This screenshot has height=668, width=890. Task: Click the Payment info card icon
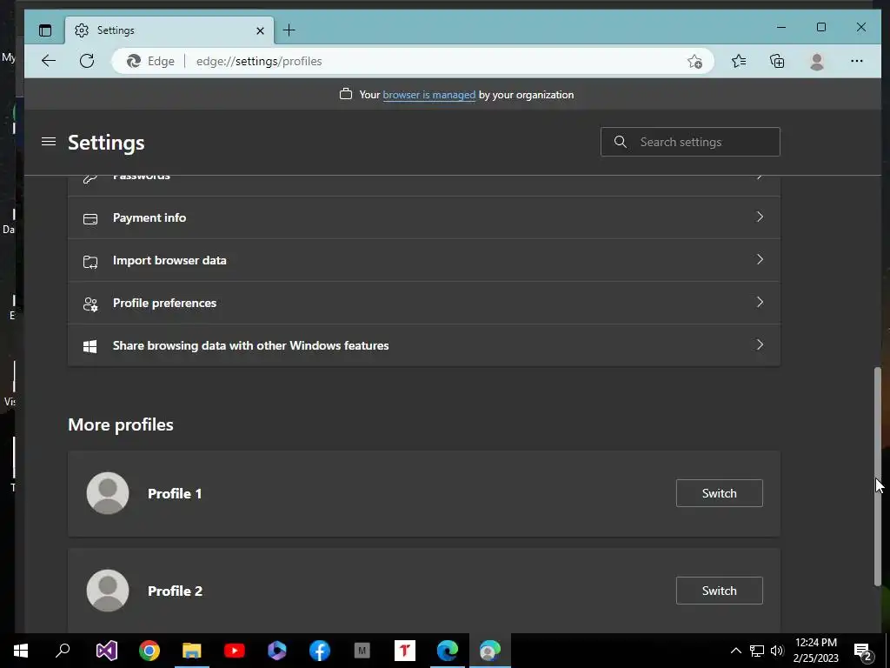click(x=90, y=218)
